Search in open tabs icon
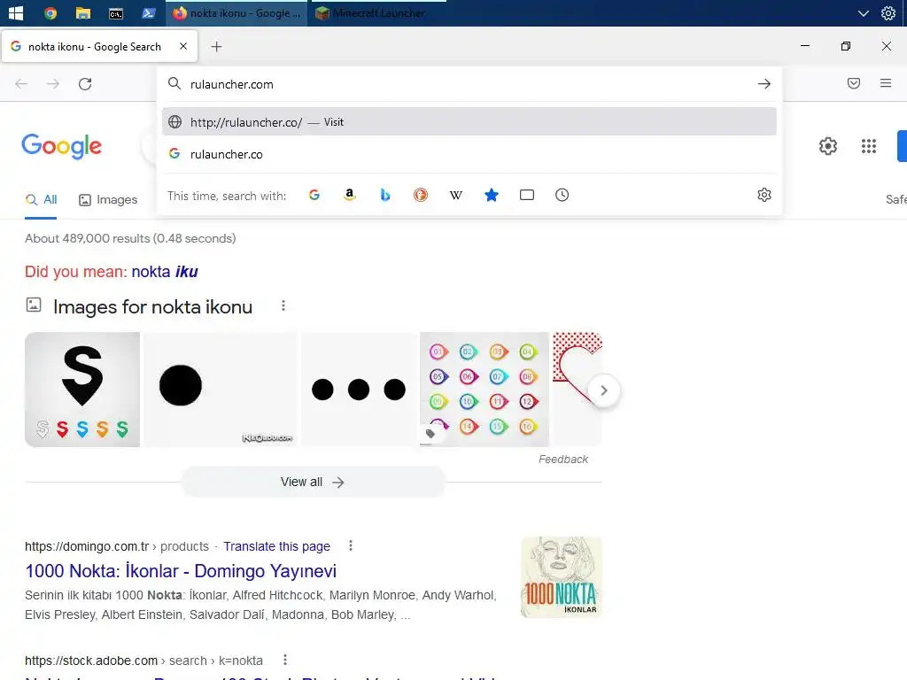 point(527,195)
